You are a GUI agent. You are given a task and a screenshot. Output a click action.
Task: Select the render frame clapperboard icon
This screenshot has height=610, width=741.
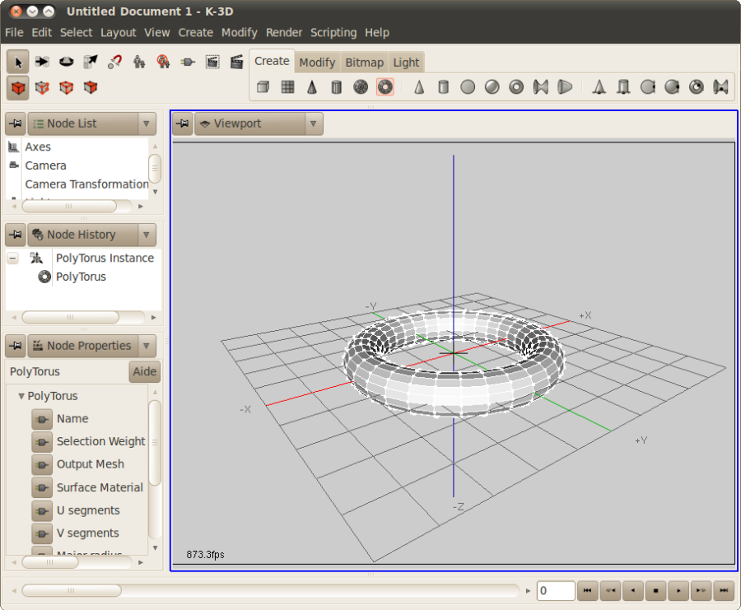click(x=236, y=62)
